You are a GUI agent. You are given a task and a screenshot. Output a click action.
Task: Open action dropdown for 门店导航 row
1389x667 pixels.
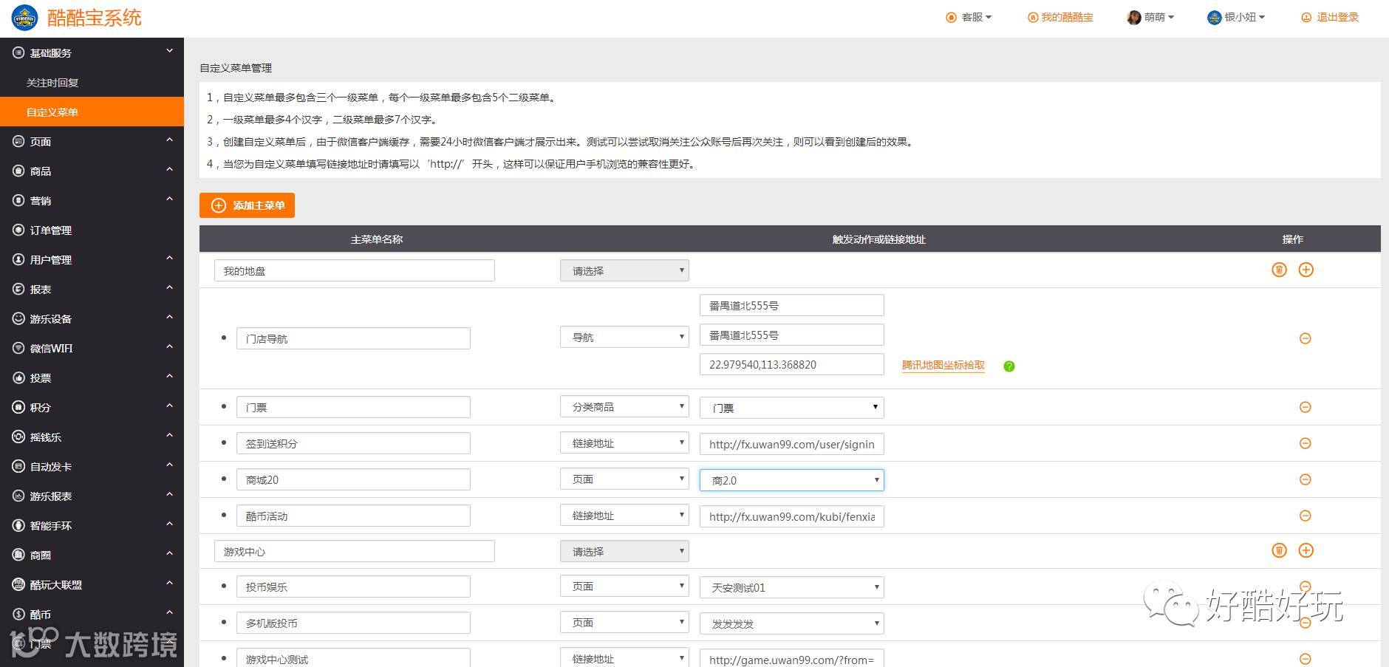624,337
